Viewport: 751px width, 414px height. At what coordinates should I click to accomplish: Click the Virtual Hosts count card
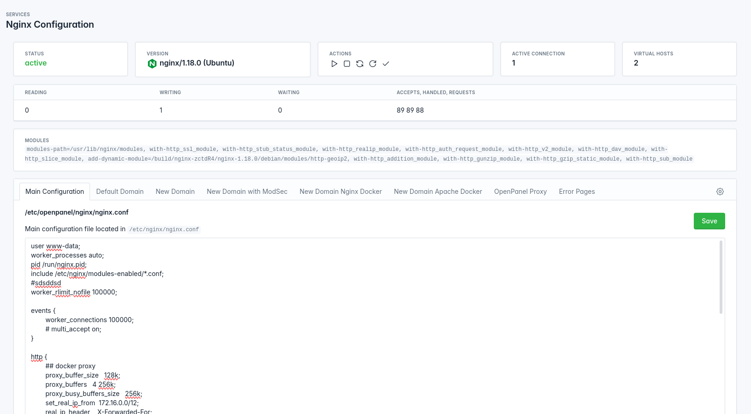coord(679,59)
